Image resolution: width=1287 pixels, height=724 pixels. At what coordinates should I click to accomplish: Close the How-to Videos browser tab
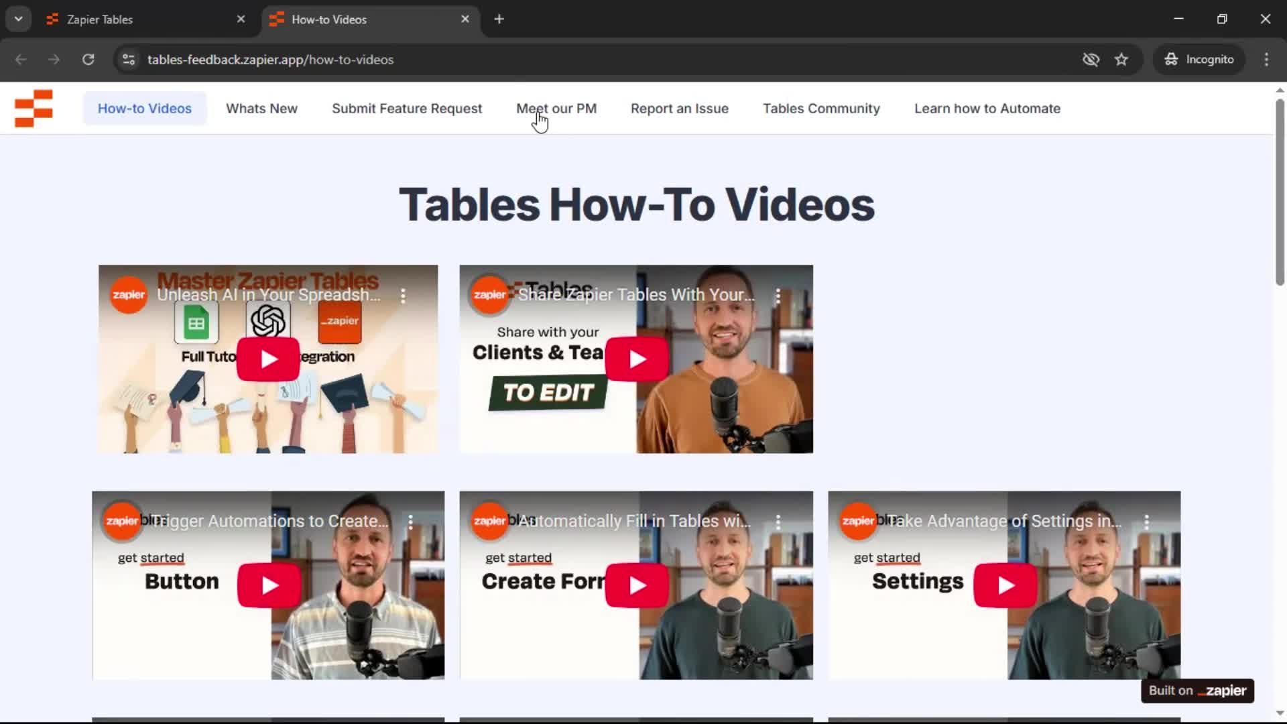point(465,19)
